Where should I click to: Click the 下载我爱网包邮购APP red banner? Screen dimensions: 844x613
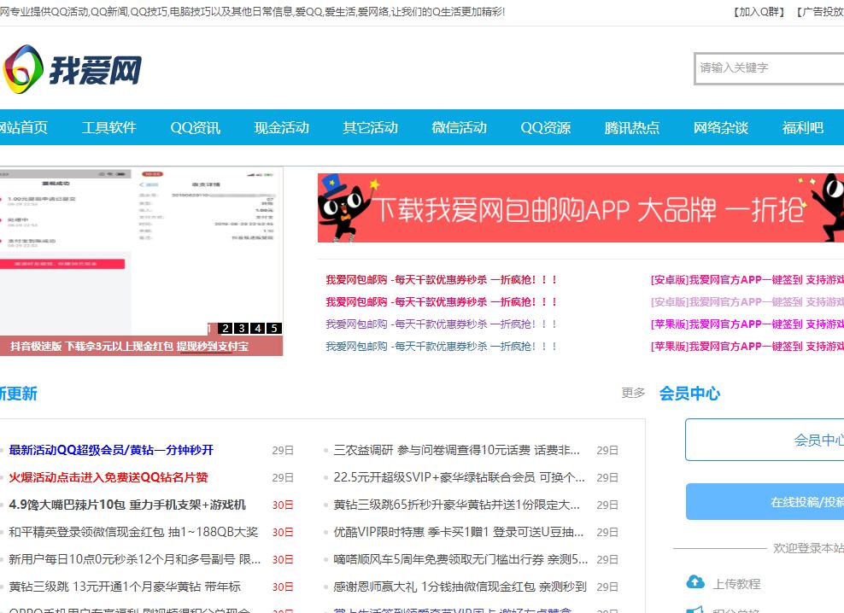coord(580,208)
